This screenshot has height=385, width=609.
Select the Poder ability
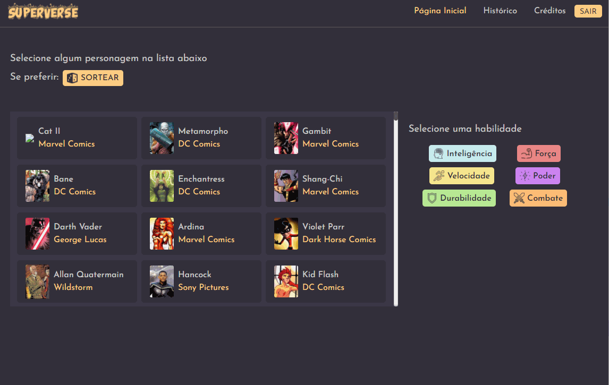coord(538,176)
